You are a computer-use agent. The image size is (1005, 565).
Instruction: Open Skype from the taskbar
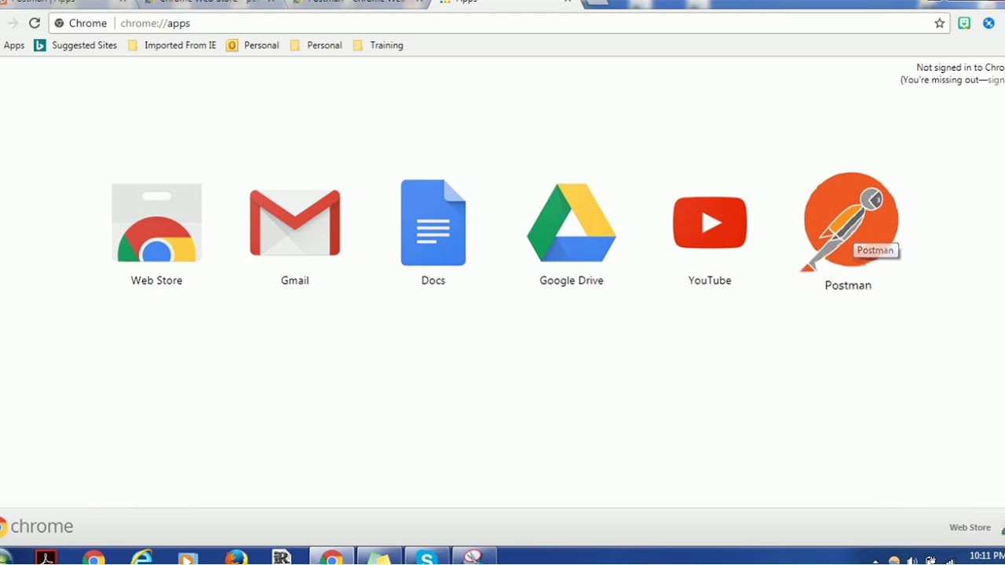pos(426,558)
